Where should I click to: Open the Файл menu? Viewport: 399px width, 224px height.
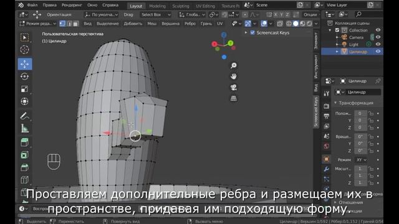(32, 5)
